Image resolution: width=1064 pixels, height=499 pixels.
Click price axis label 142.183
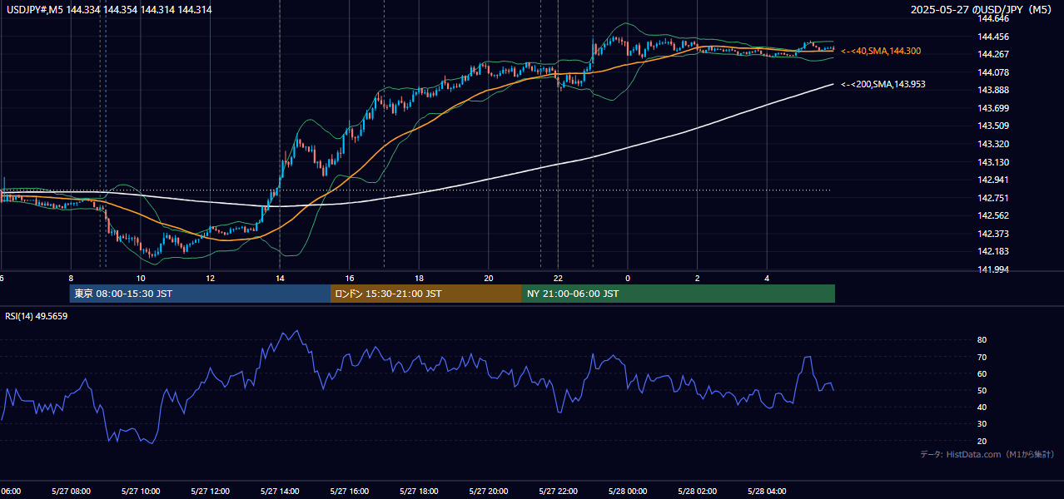993,251
